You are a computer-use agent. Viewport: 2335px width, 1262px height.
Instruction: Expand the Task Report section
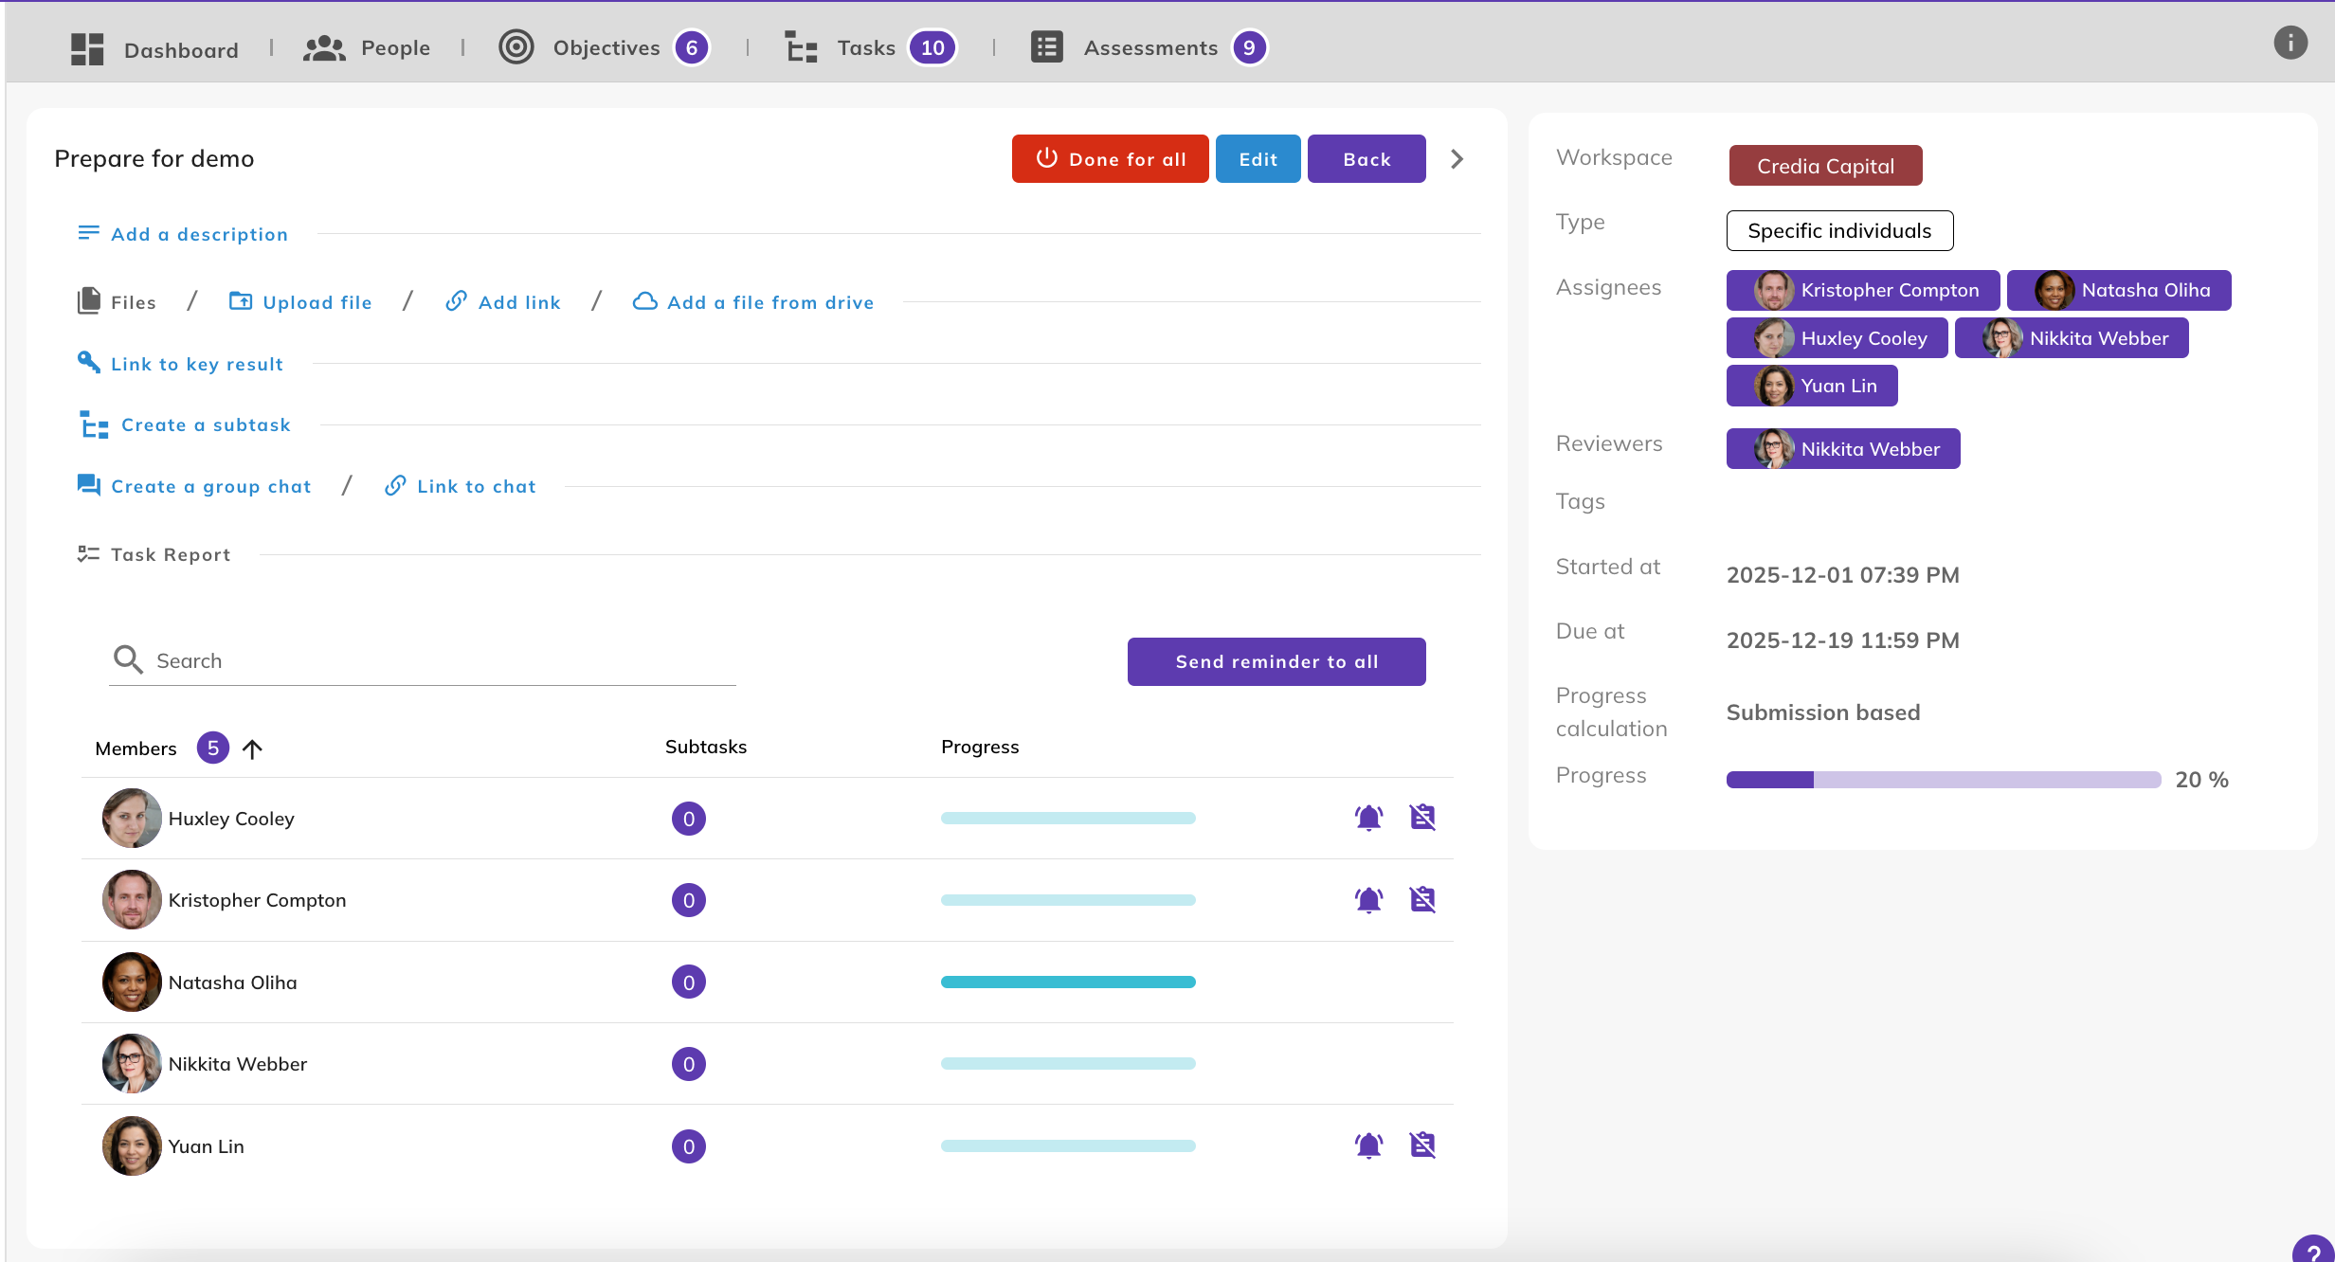[171, 554]
